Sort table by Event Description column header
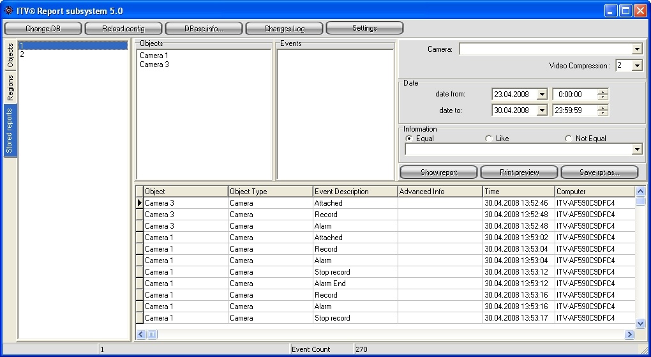This screenshot has width=651, height=357. 354,192
